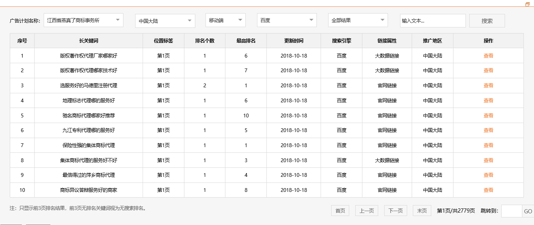Viewport: 534px width, 225px height.
Task: Open 查看 for 版权著作权代理厂家哪家好
Action: [x=488, y=55]
